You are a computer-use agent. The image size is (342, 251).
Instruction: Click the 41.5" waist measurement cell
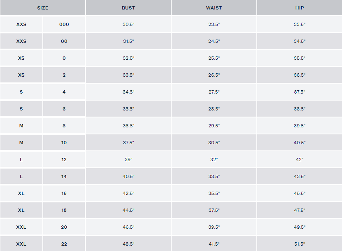point(214,244)
